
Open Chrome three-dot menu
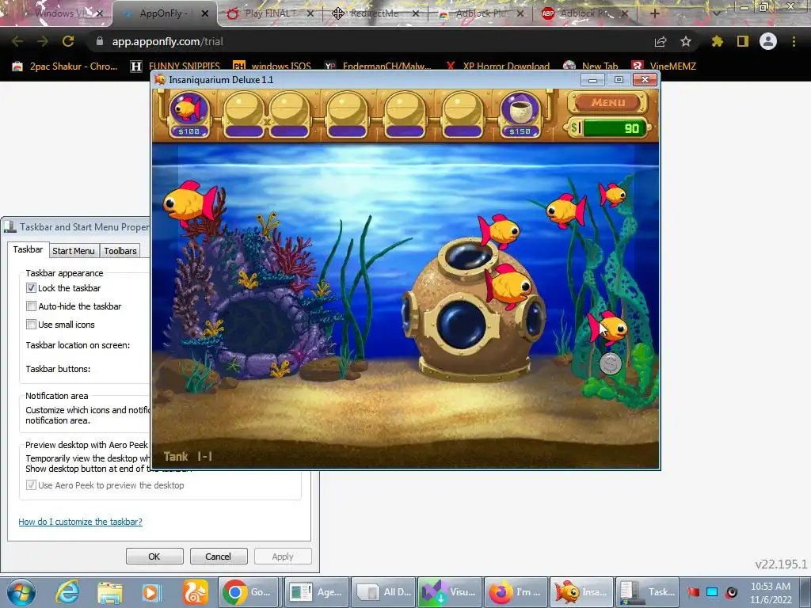[x=794, y=41]
